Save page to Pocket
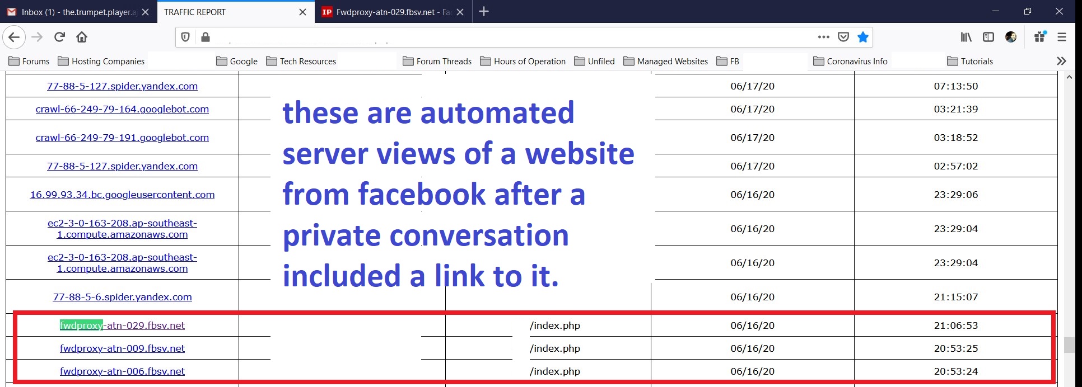1082x387 pixels. point(843,37)
